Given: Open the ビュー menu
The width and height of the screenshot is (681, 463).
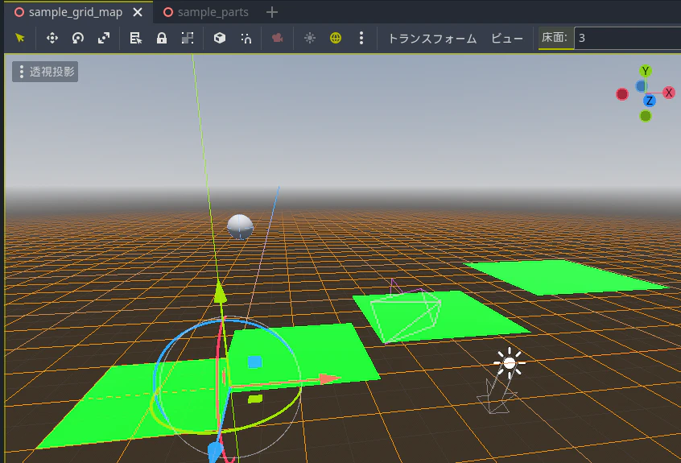Looking at the screenshot, I should click(507, 38).
